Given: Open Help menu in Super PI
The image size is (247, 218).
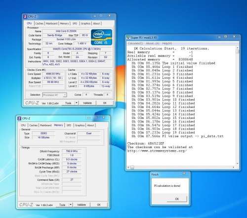Looking at the screenshot, I should click(x=167, y=43).
